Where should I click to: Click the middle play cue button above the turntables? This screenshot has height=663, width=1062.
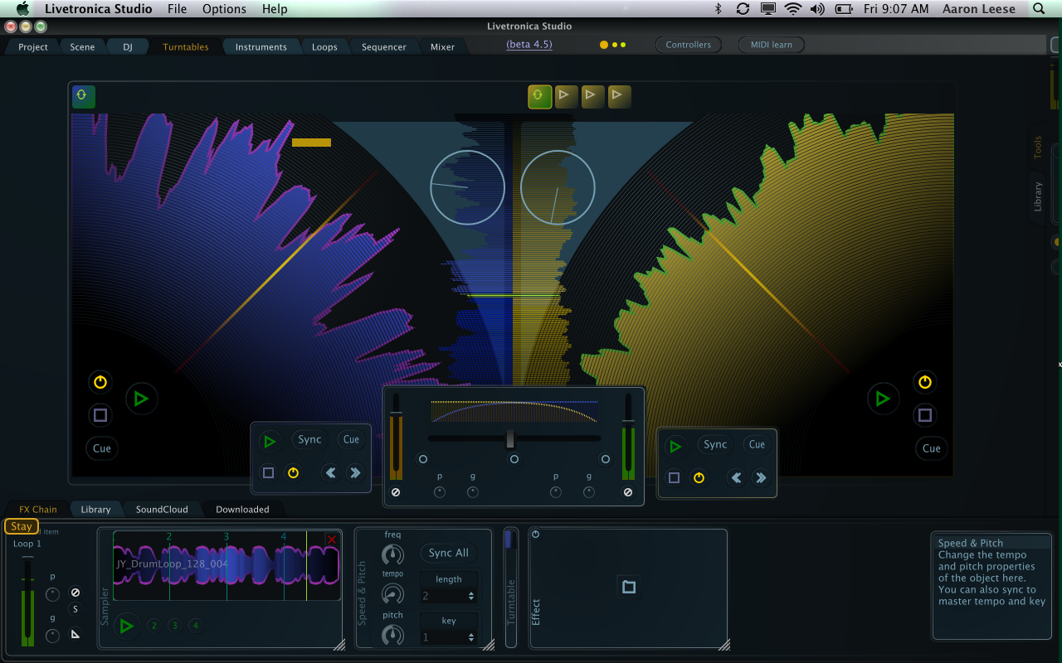tap(593, 96)
